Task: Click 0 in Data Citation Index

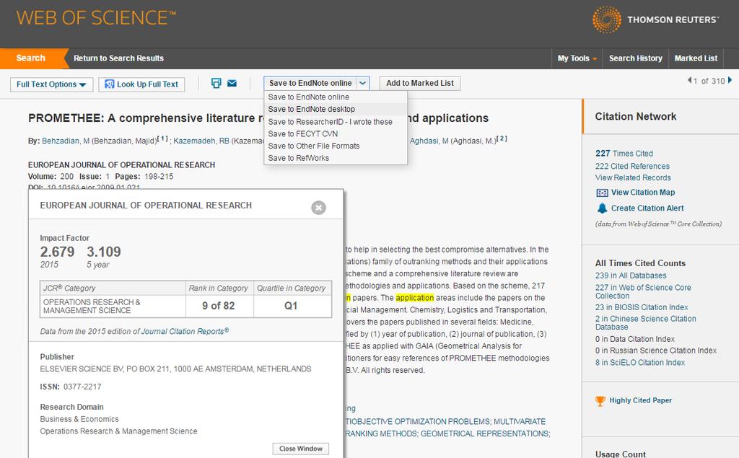Action: (635, 339)
